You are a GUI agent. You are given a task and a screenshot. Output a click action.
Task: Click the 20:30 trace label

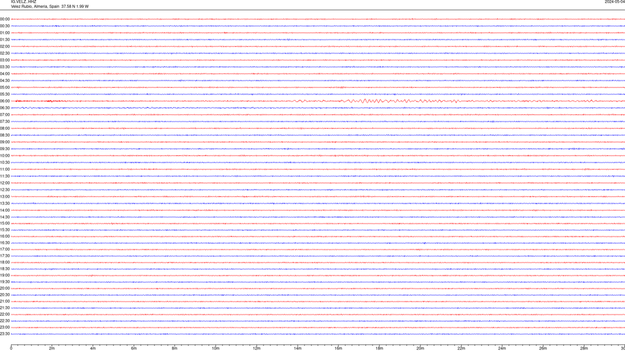pyautogui.click(x=5, y=295)
